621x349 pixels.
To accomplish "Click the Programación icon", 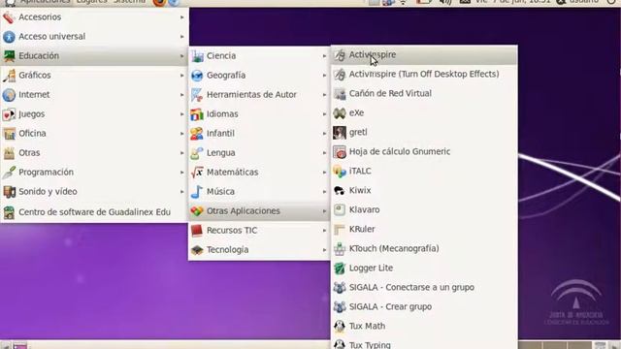I will pos(9,173).
